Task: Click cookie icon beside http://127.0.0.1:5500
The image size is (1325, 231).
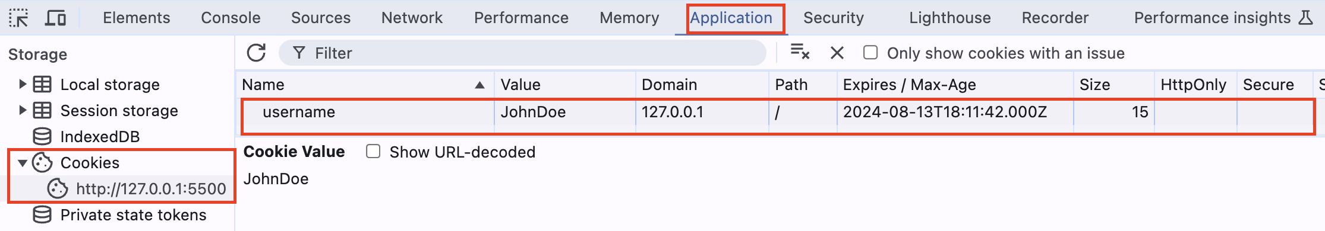Action: (58, 188)
